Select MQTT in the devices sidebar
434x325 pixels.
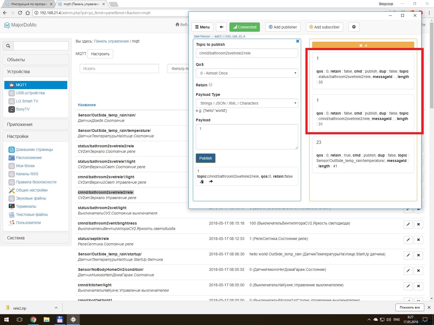click(x=36, y=85)
